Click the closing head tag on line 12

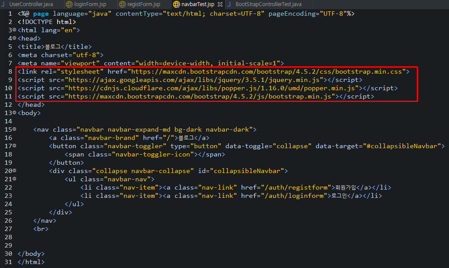(31, 105)
